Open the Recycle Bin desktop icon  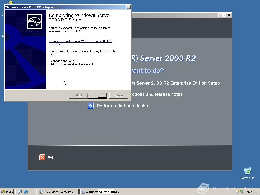(247, 173)
